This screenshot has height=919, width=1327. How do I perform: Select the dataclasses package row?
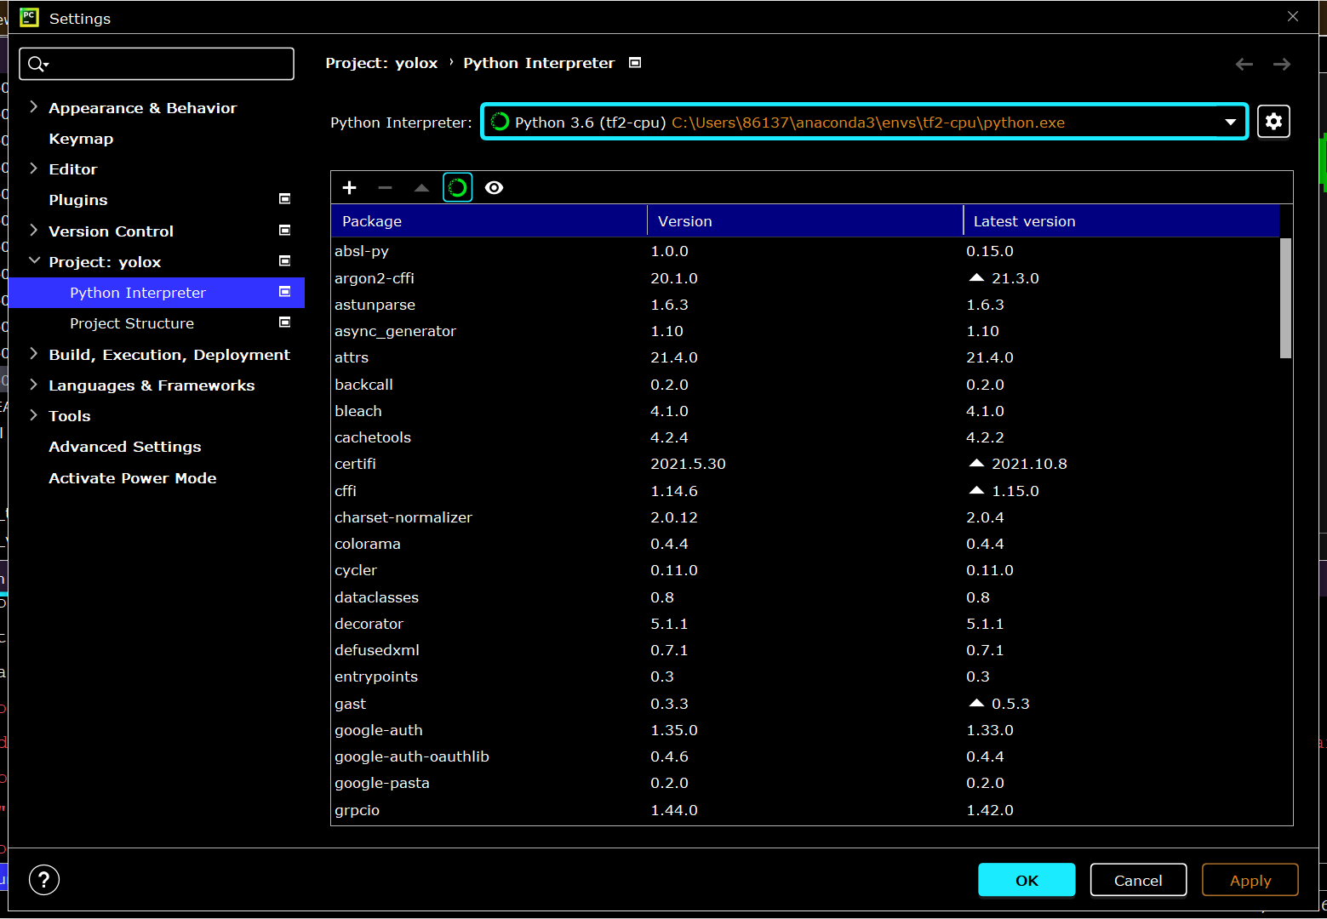pos(805,597)
